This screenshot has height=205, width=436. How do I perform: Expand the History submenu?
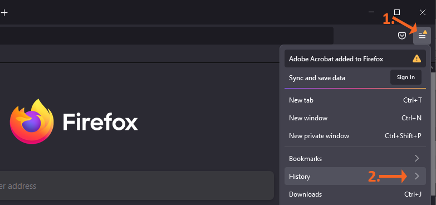click(x=355, y=176)
